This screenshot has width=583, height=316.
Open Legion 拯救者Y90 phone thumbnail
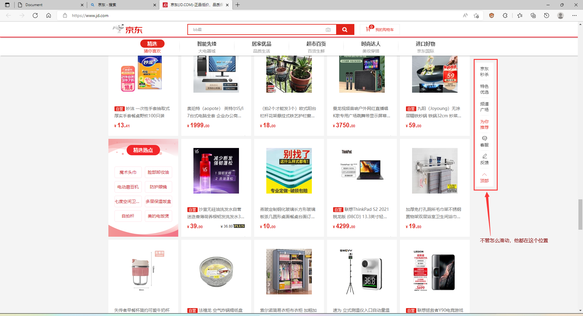coord(435,272)
